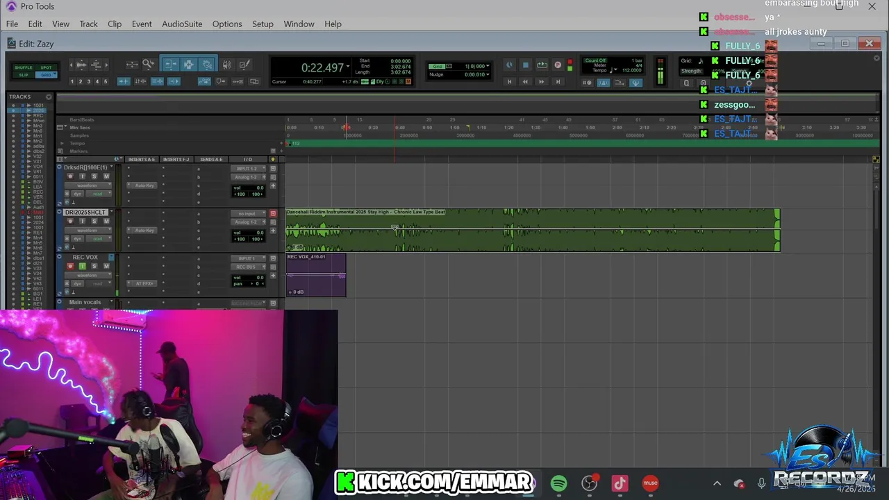889x500 pixels.
Task: Open the AudioSuite menu
Action: (182, 24)
